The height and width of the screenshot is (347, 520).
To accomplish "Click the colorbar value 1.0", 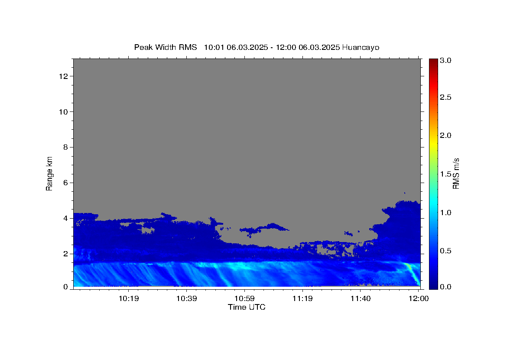I will point(446,213).
